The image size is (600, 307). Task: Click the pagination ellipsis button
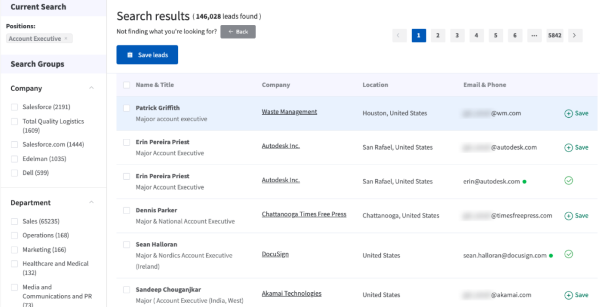click(x=535, y=35)
